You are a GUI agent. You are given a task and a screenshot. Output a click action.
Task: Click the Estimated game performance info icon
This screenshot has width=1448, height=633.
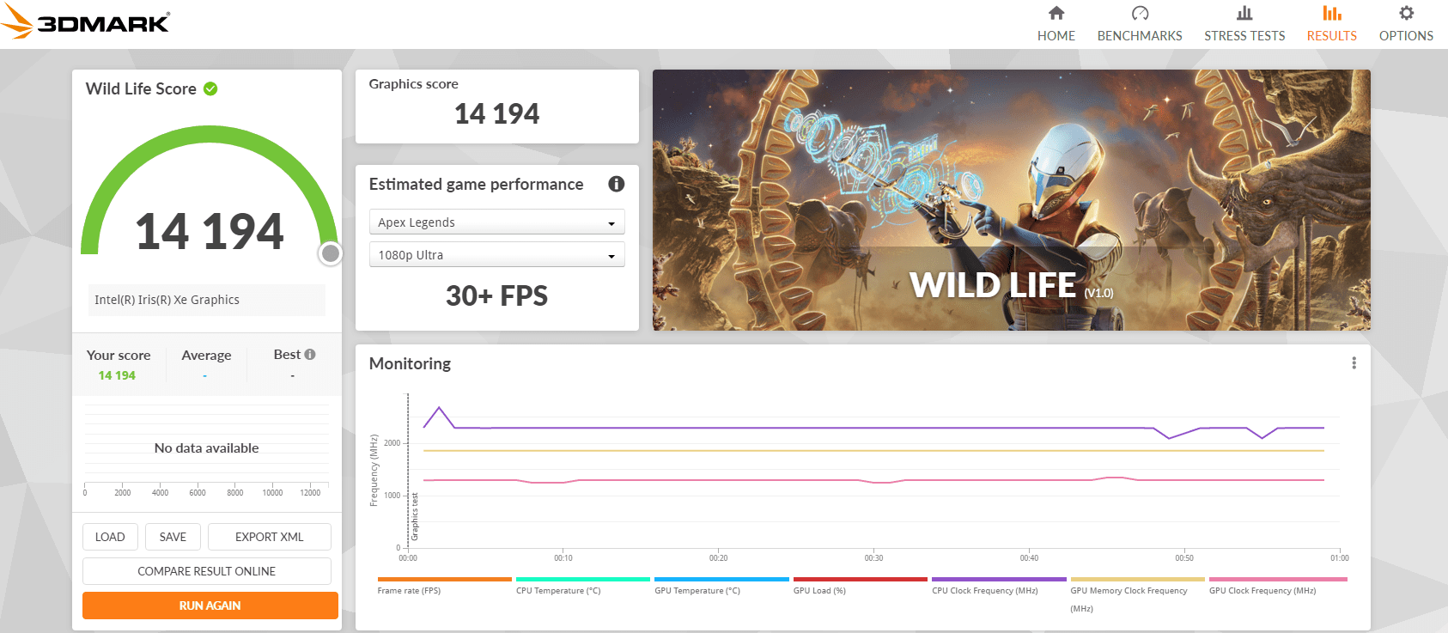[616, 184]
